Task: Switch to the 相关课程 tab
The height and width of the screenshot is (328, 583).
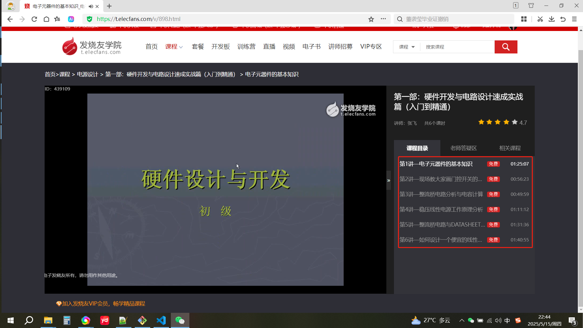Action: click(510, 148)
